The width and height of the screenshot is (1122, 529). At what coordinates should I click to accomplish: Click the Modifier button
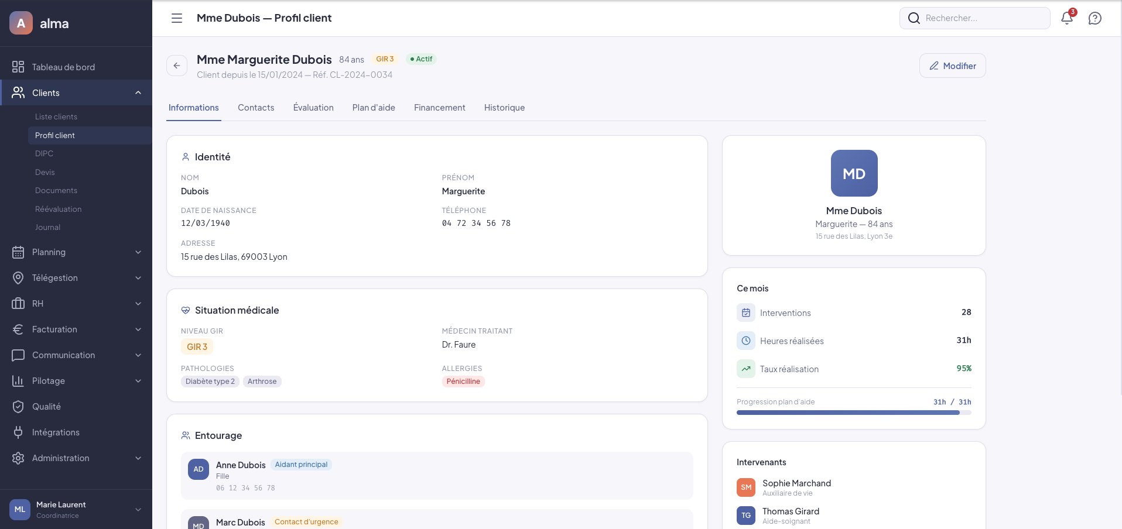[952, 66]
